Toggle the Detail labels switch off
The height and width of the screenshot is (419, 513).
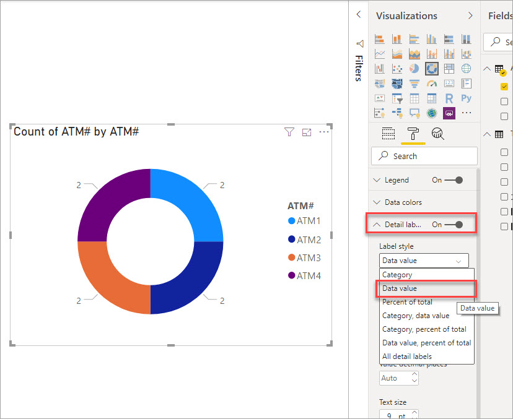click(454, 225)
